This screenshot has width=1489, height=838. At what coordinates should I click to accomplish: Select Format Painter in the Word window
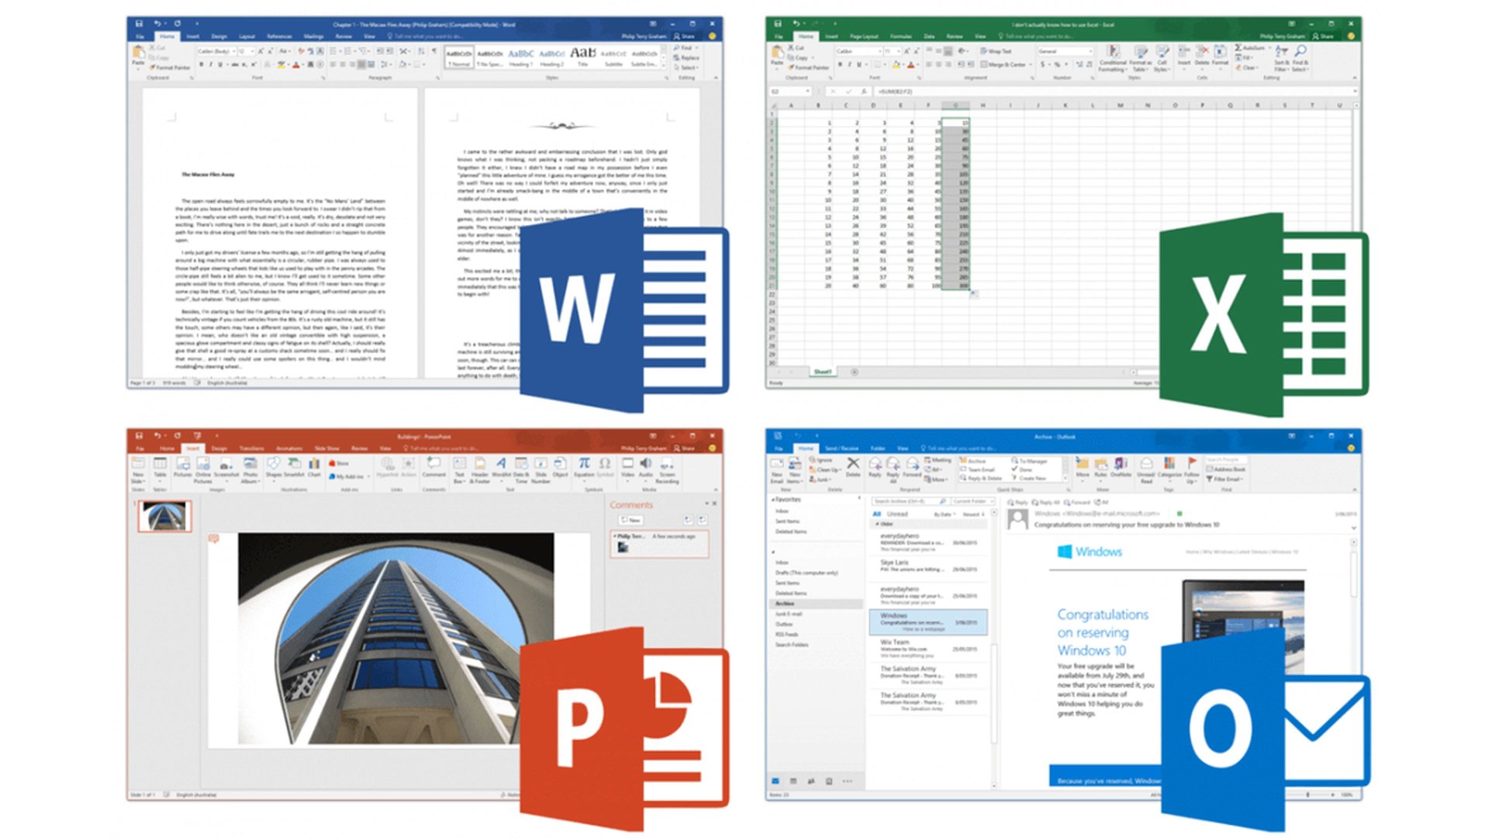coord(171,68)
